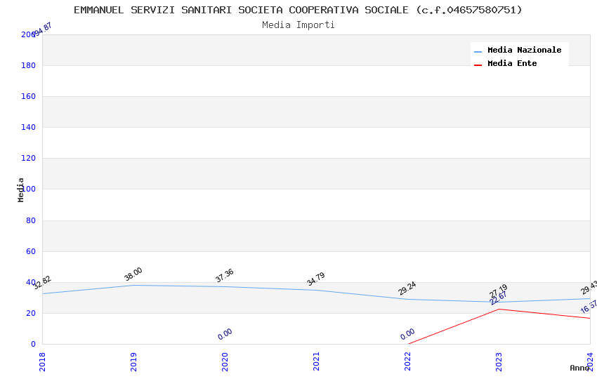Click the 2022 x-axis year label
Screen dimensions: 597x386
point(408,361)
